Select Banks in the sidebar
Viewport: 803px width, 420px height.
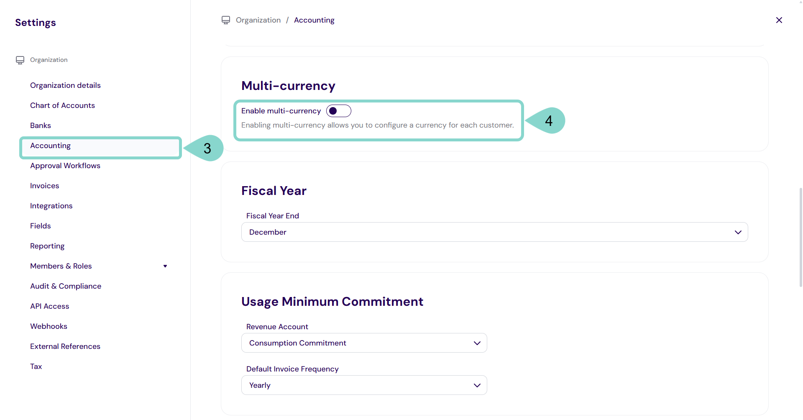click(41, 125)
